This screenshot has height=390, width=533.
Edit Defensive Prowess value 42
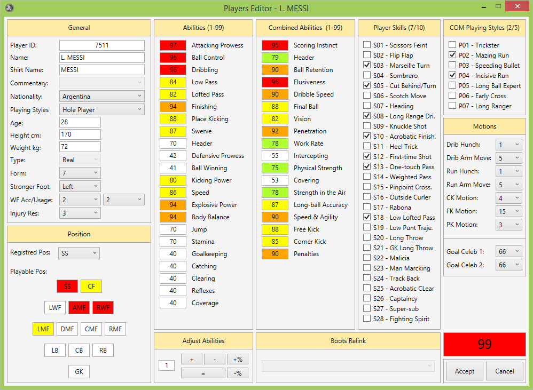pyautogui.click(x=173, y=155)
